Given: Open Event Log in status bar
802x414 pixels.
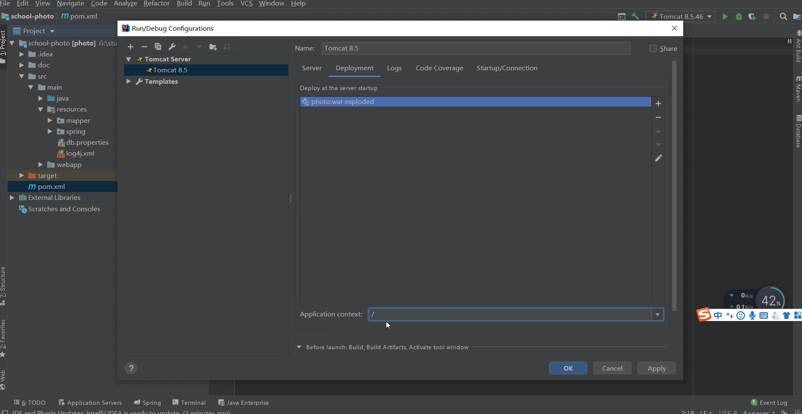Looking at the screenshot, I should coord(769,403).
